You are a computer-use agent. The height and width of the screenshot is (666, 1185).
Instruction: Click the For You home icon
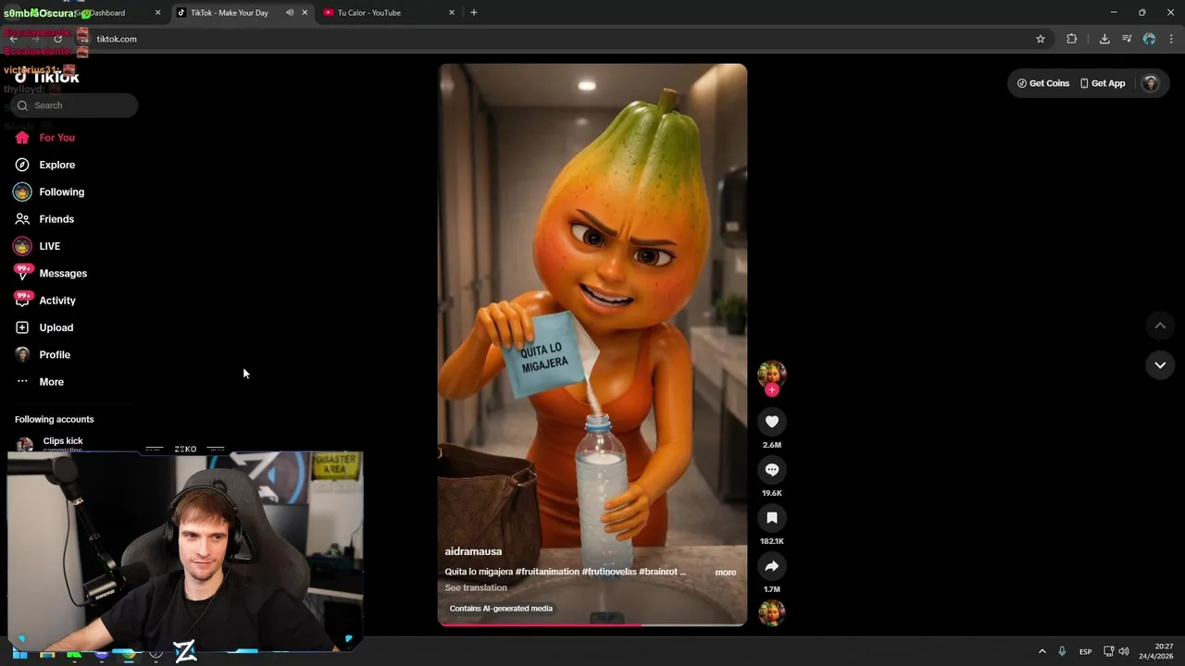22,138
